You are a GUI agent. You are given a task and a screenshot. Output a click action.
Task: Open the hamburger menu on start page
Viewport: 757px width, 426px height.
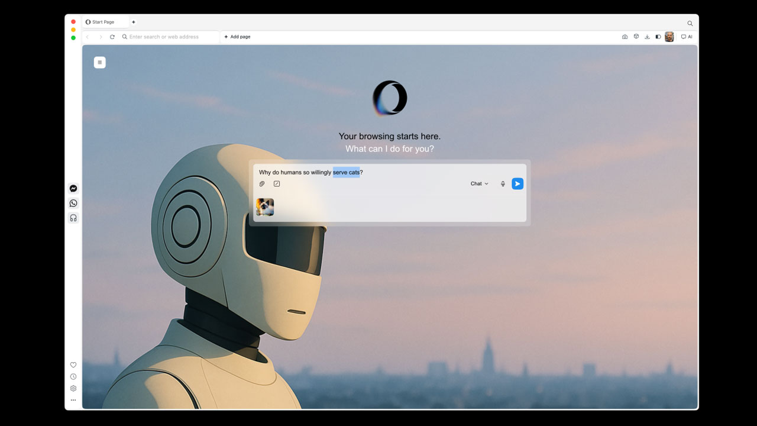point(99,62)
